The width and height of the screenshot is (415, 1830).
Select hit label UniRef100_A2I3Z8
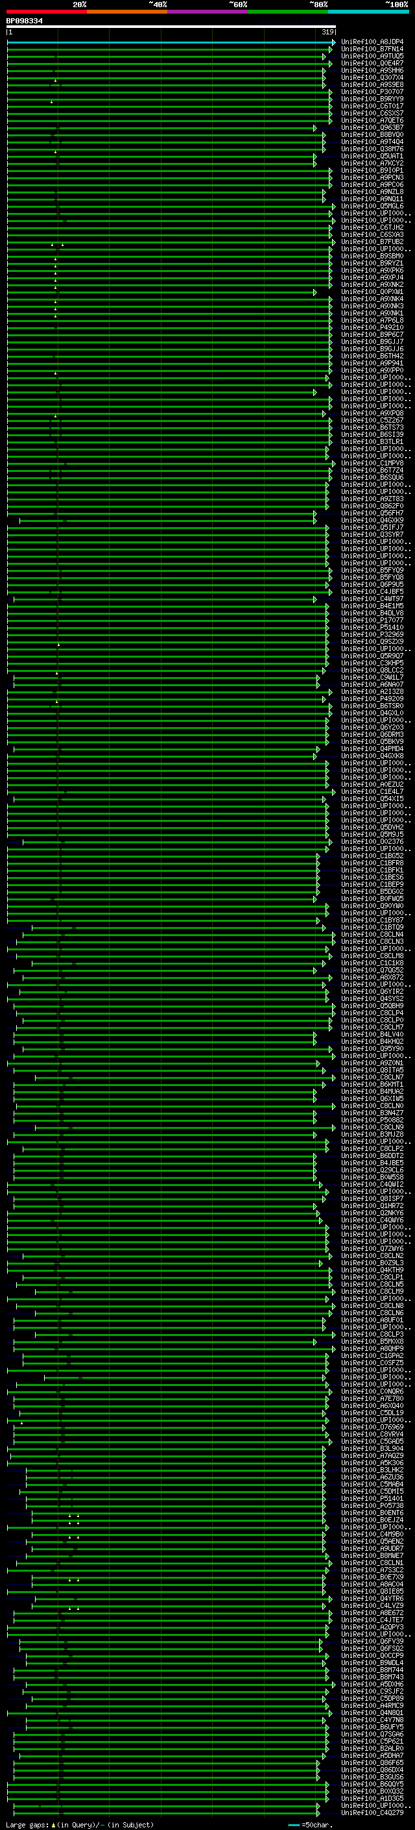click(x=372, y=692)
